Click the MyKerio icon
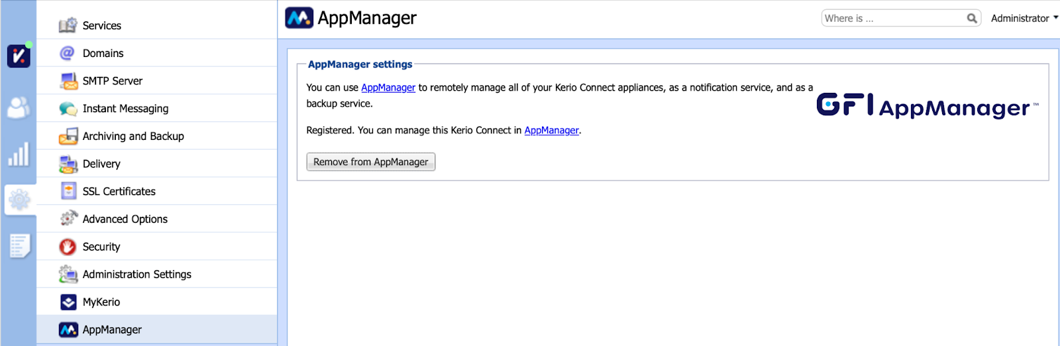Image resolution: width=1060 pixels, height=346 pixels. click(x=68, y=302)
